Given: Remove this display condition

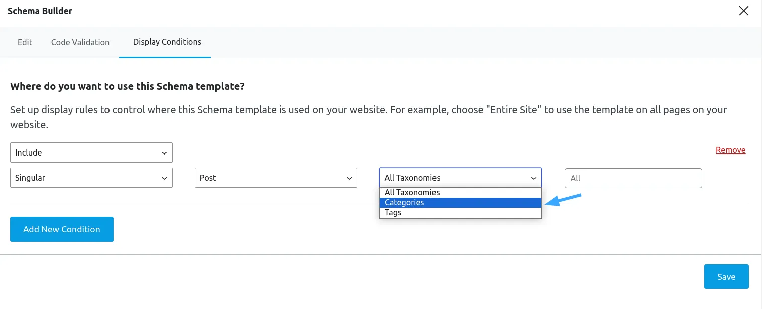Looking at the screenshot, I should 730,150.
